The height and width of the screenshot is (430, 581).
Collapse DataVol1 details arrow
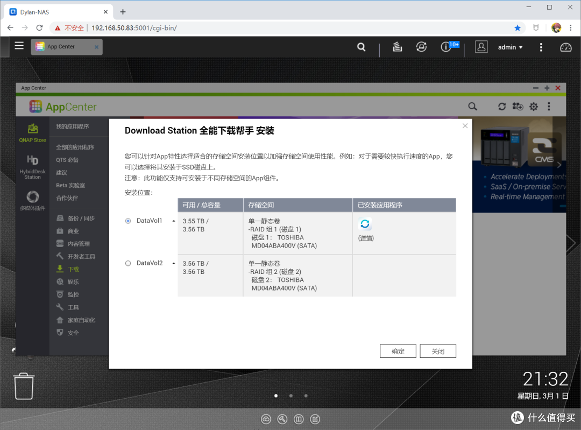coord(173,221)
